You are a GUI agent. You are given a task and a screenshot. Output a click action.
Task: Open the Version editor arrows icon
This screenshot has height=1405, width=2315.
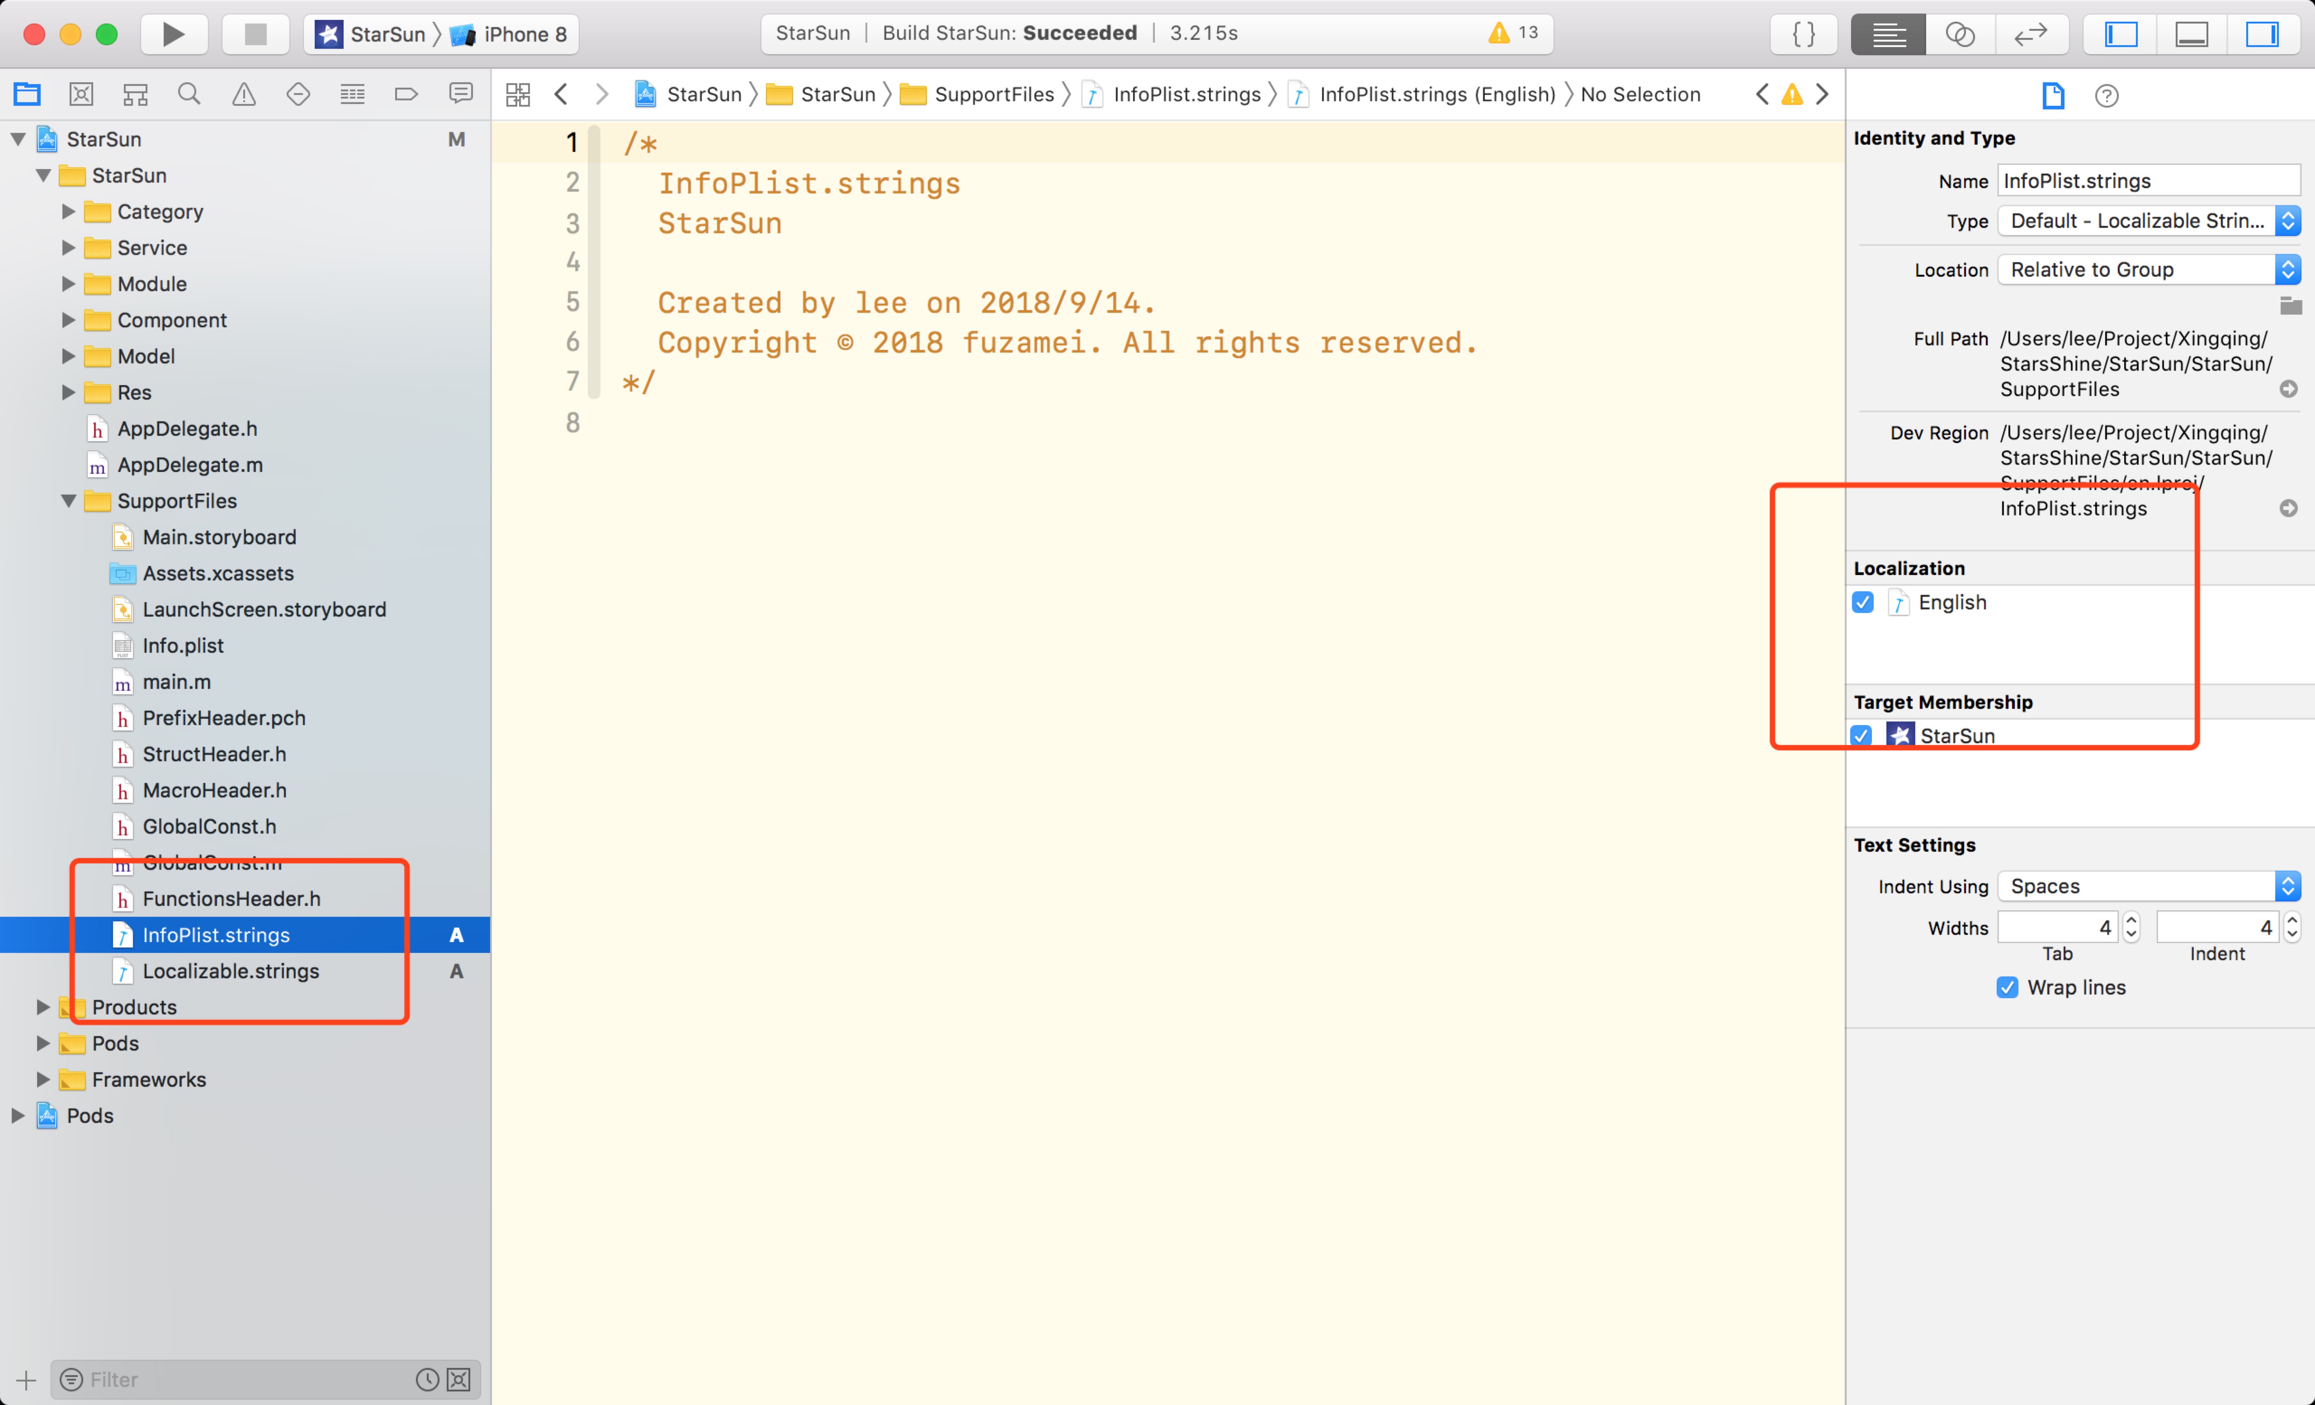click(x=2030, y=35)
